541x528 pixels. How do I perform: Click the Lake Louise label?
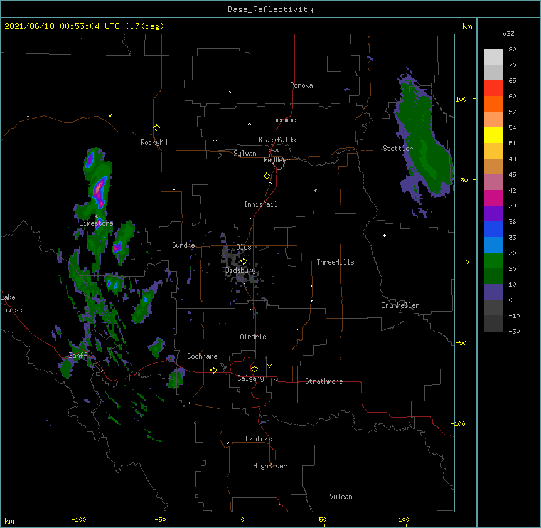[10, 304]
